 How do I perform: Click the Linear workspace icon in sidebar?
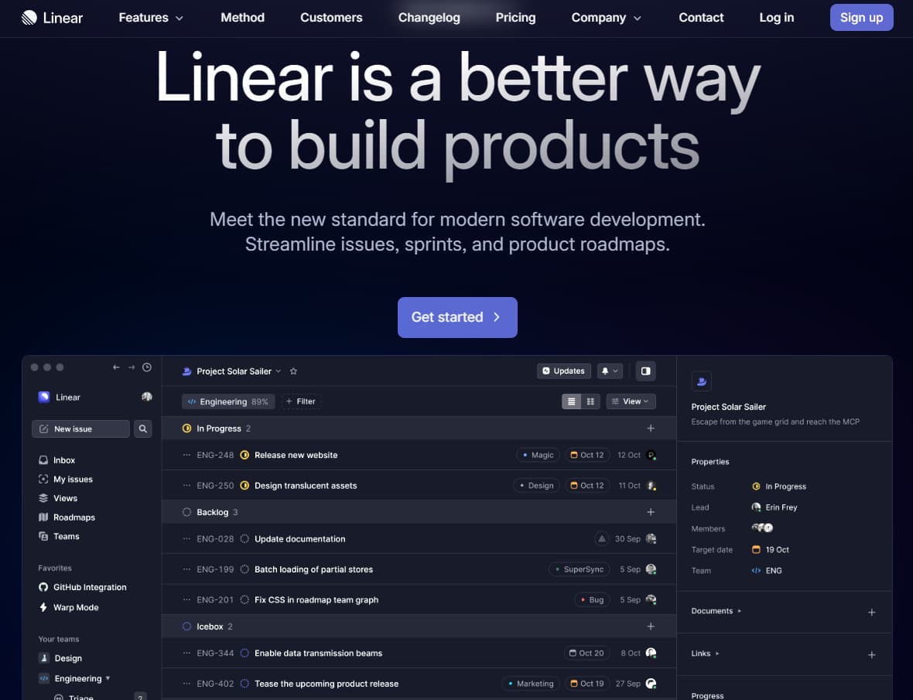(x=43, y=397)
